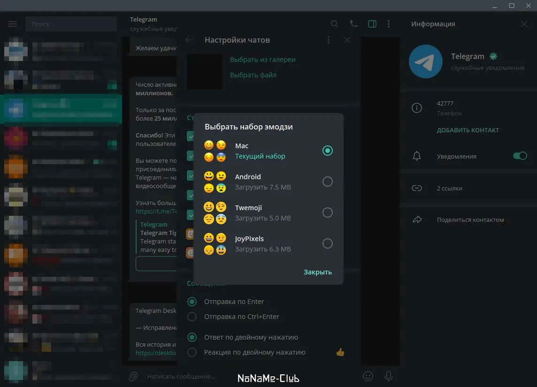The image size is (537, 387).
Task: Open the hamburger main menu
Action: click(13, 24)
